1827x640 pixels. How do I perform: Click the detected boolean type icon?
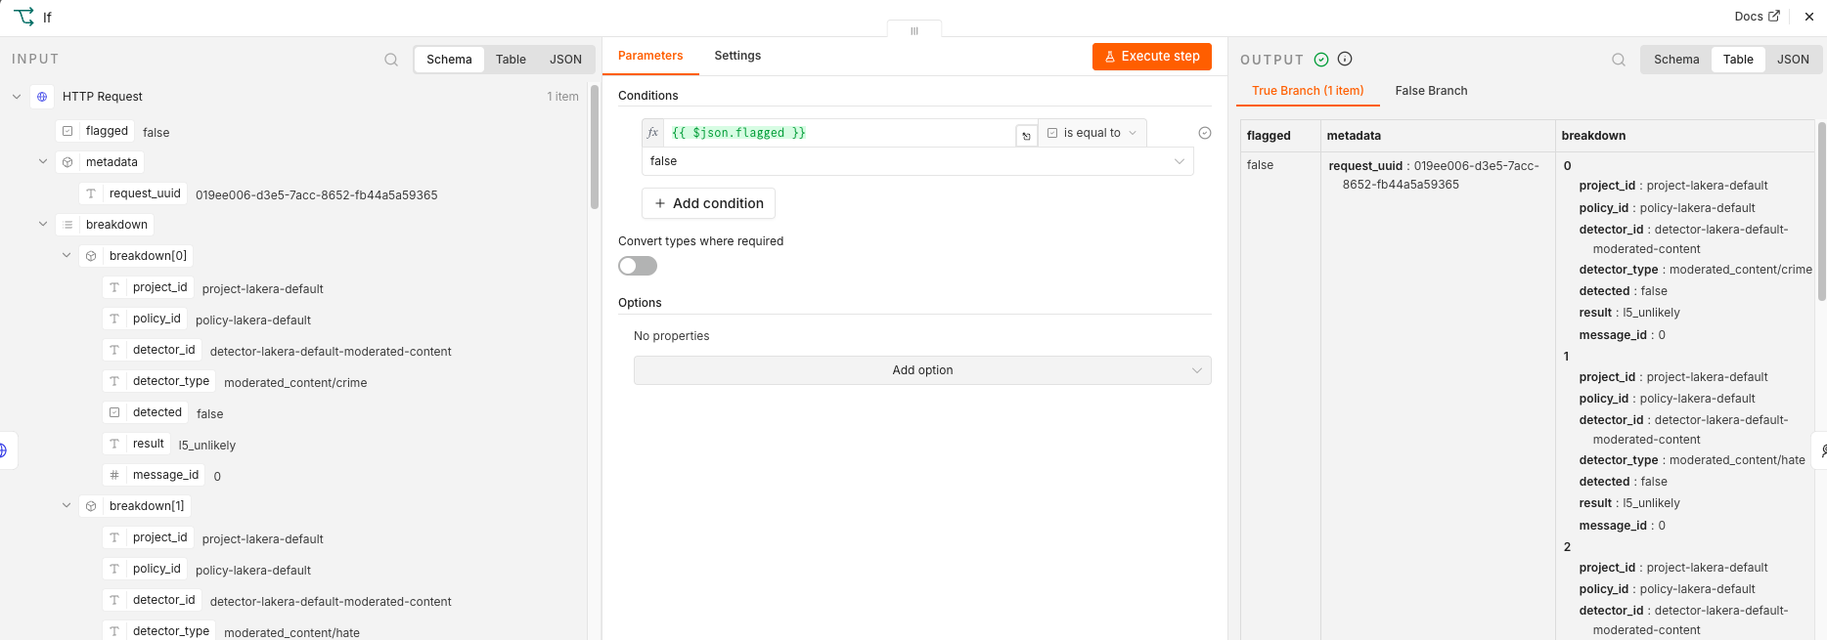tap(114, 412)
